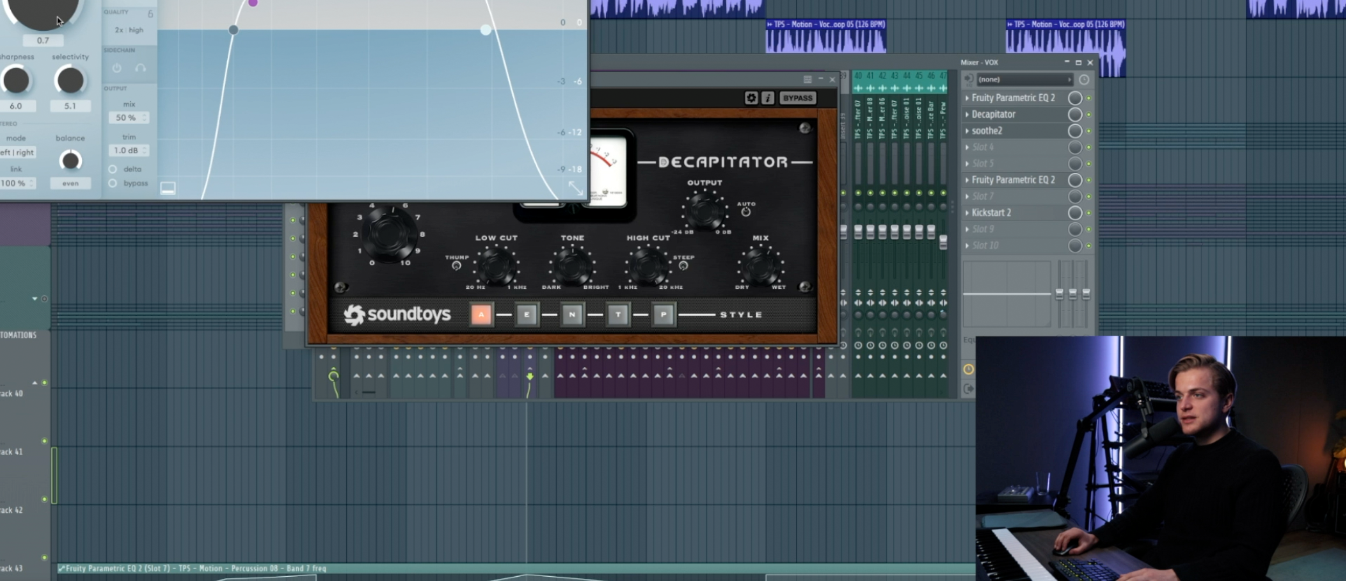Enable the Auto output toggle
The width and height of the screenshot is (1346, 581).
coord(746,212)
